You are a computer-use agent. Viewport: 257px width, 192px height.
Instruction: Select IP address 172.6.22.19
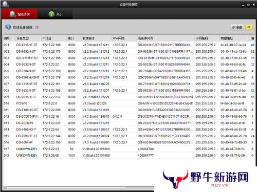(x=50, y=117)
